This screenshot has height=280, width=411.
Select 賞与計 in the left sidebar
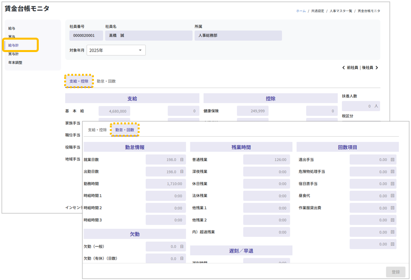click(13, 54)
